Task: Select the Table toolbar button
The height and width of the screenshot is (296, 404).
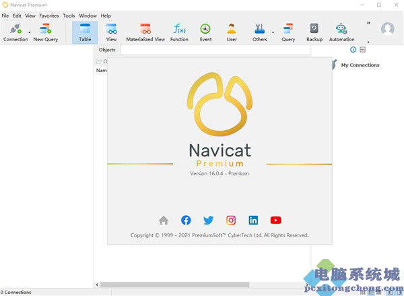Action: pos(85,32)
